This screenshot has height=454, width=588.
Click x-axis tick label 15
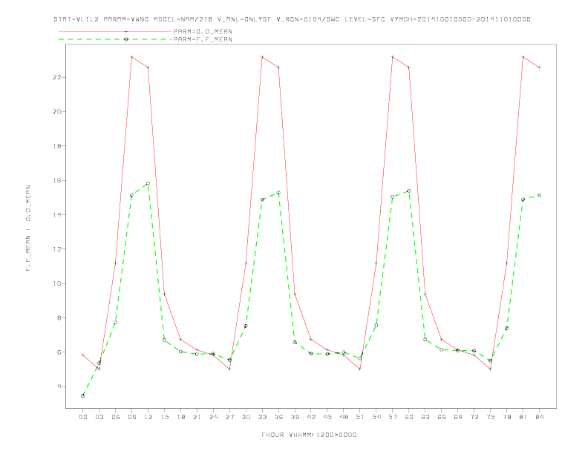click(x=164, y=417)
